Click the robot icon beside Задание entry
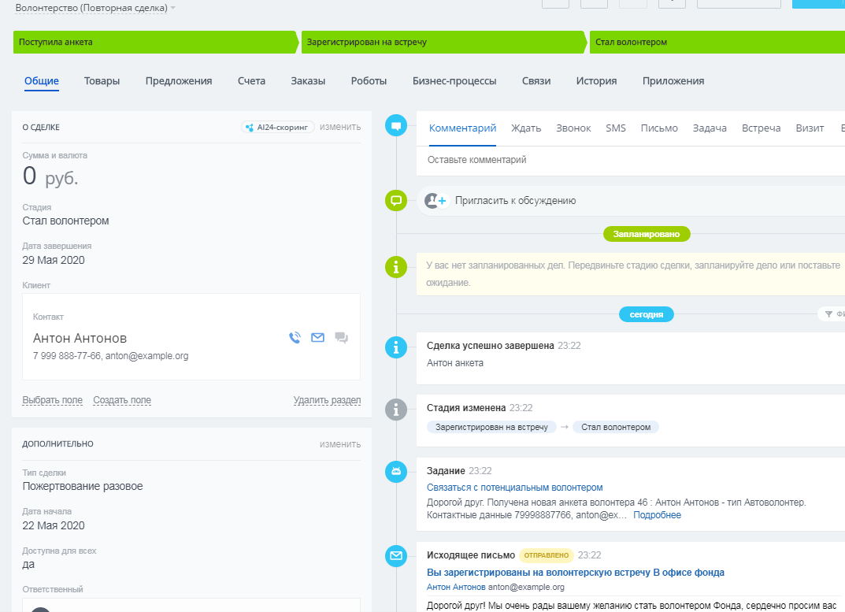 pos(396,472)
